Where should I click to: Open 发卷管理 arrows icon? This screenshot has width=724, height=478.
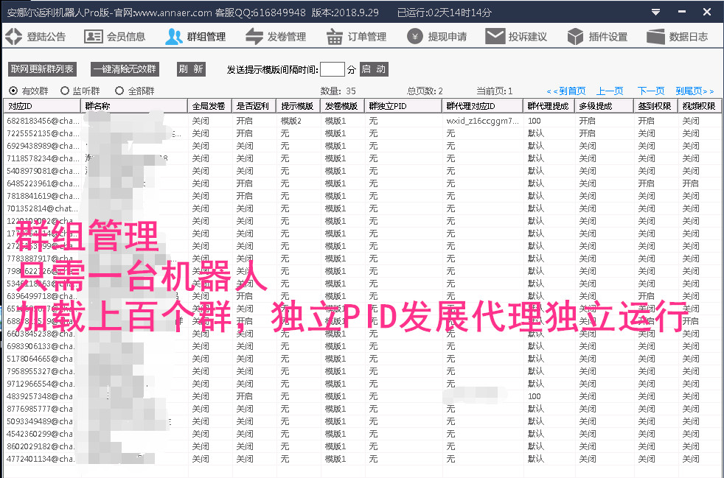click(x=254, y=36)
